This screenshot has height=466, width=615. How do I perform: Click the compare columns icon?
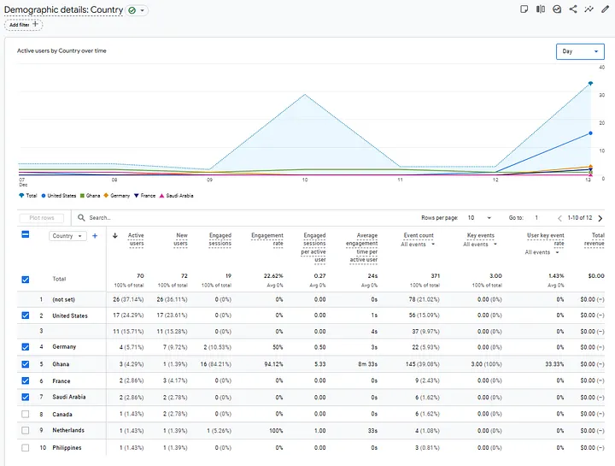pyautogui.click(x=541, y=9)
